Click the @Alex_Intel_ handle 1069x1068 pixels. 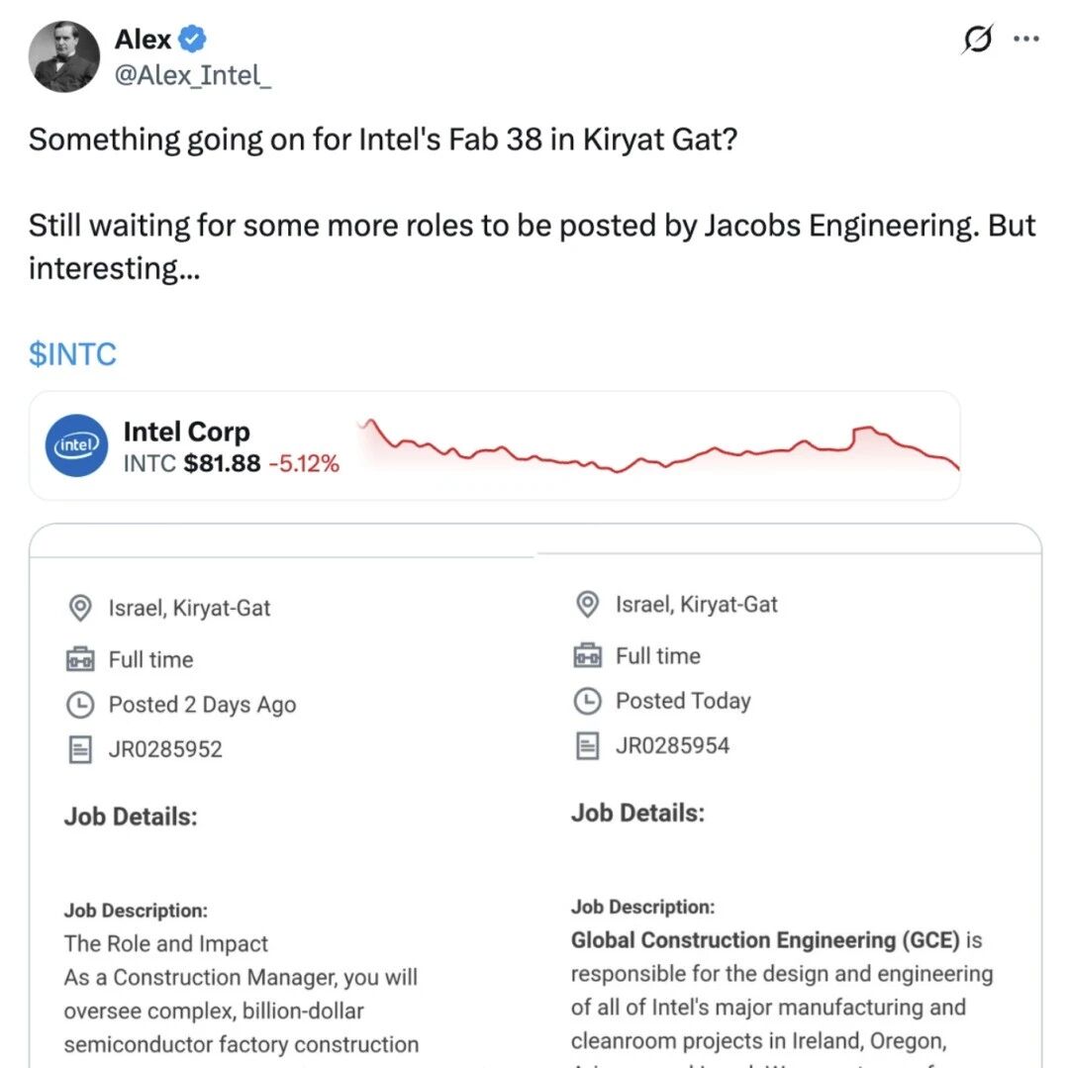point(192,75)
